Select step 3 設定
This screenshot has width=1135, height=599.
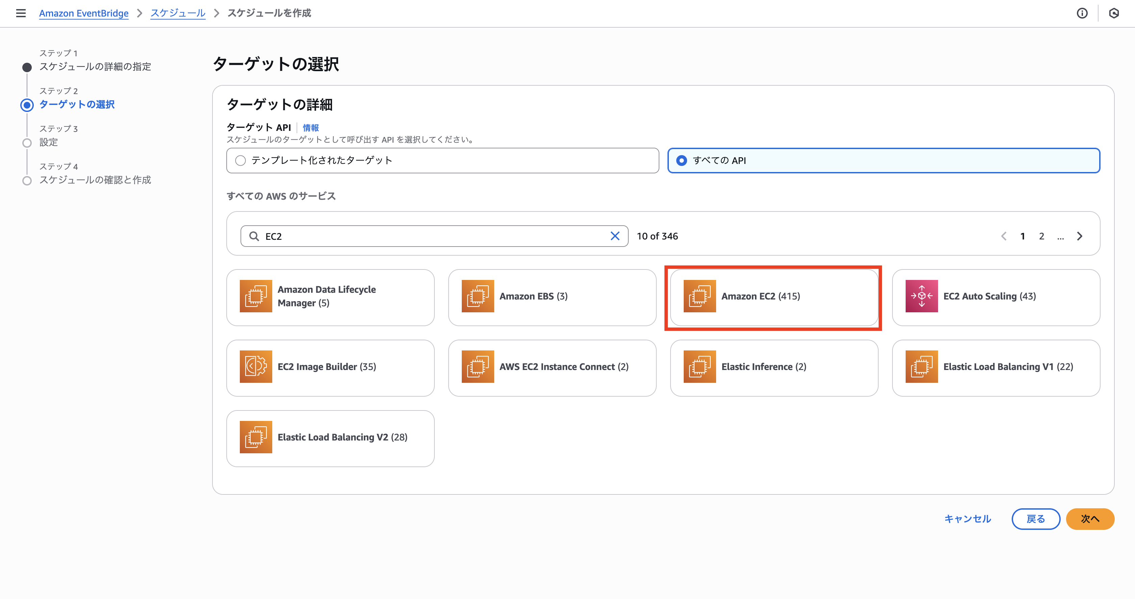(x=48, y=142)
